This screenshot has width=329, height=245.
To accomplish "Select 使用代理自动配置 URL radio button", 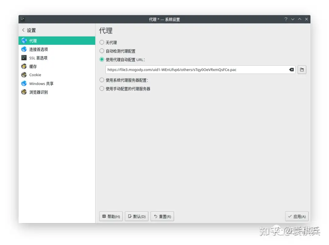I will (x=102, y=59).
